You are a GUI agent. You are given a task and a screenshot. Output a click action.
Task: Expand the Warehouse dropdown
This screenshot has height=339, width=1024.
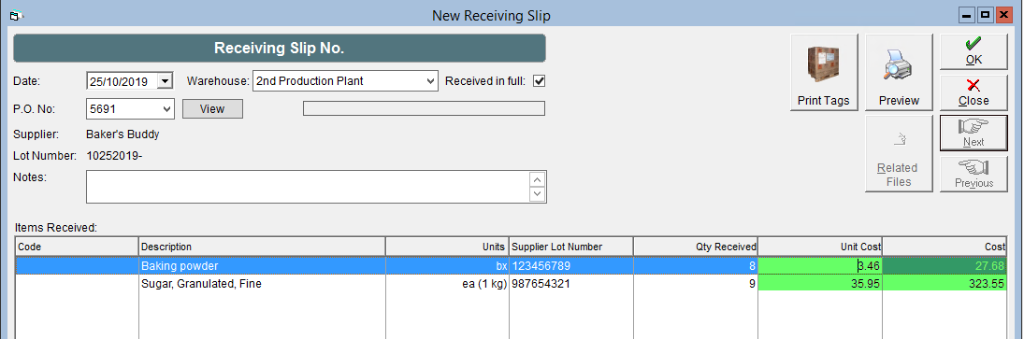click(x=430, y=81)
